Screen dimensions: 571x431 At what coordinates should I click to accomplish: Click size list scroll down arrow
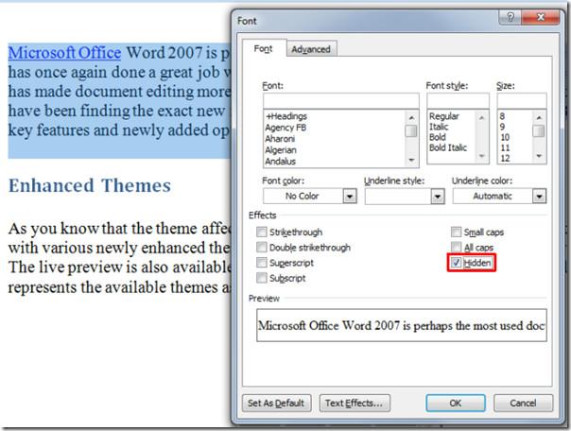pos(539,156)
